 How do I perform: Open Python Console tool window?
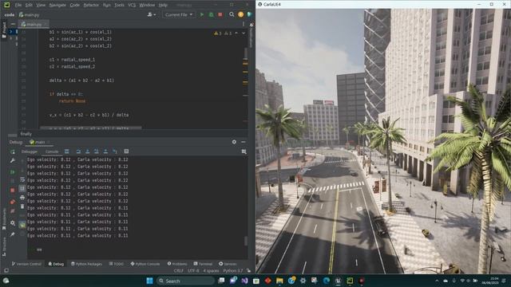click(145, 264)
